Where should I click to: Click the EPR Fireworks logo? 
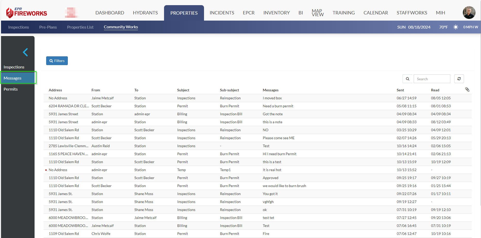[27, 13]
